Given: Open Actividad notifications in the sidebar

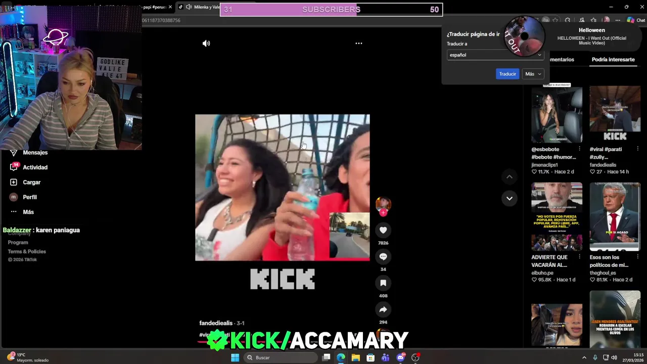Looking at the screenshot, I should [x=29, y=167].
